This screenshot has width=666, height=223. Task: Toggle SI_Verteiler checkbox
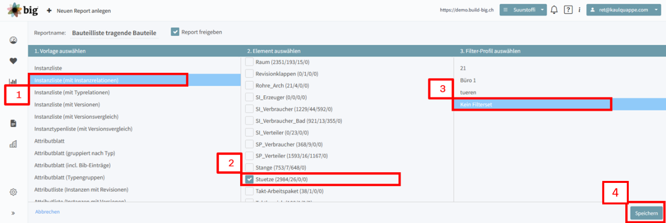point(249,133)
